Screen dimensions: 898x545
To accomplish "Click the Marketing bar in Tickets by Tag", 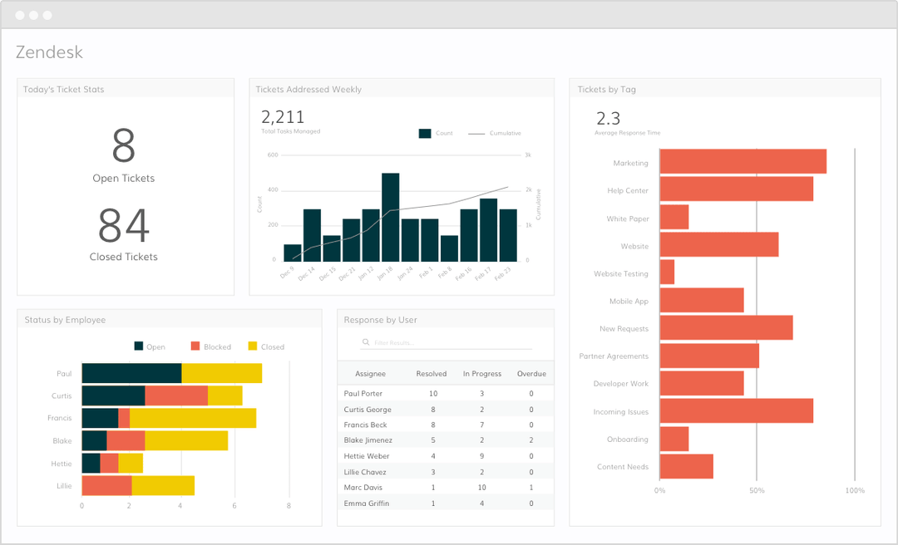I will pos(743,161).
